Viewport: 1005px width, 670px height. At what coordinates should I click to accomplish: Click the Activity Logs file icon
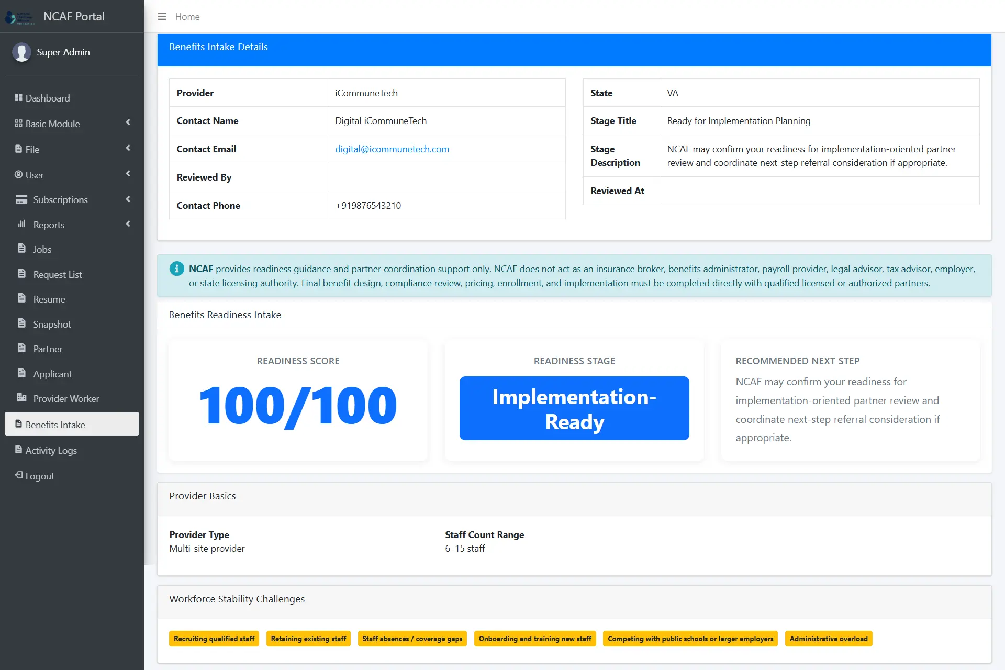[18, 450]
